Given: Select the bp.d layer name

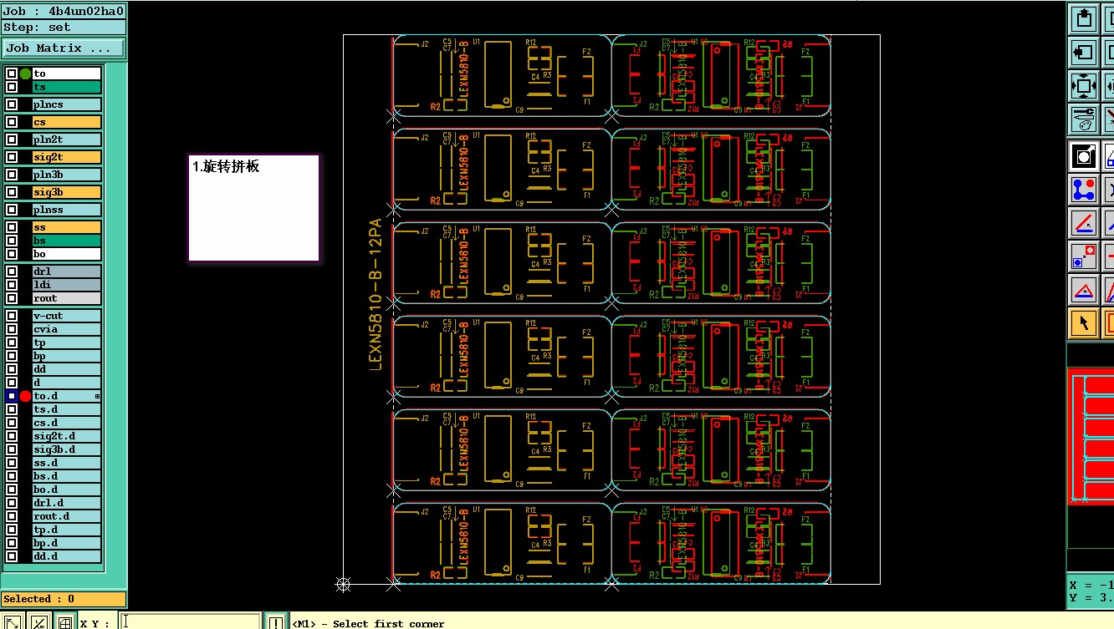Looking at the screenshot, I should pyautogui.click(x=67, y=543).
